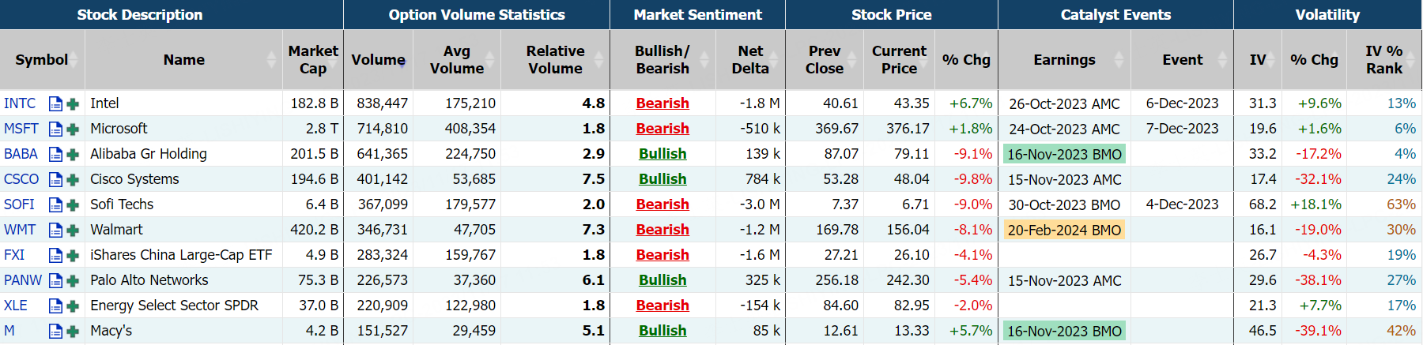Click the IV % Rank column header
This screenshot has width=1423, height=345.
[x=1383, y=60]
